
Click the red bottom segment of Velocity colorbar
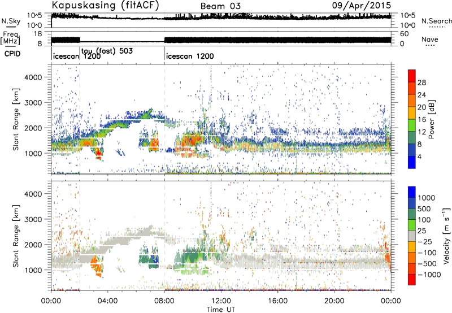pyautogui.click(x=412, y=280)
